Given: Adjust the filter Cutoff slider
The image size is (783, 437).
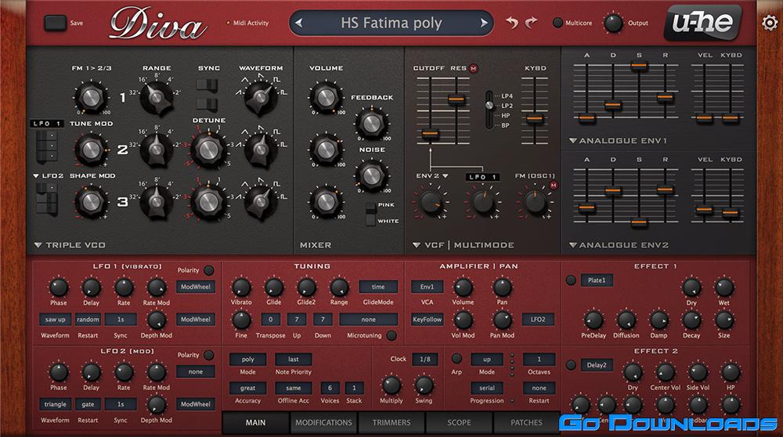Looking at the screenshot, I should 428,134.
